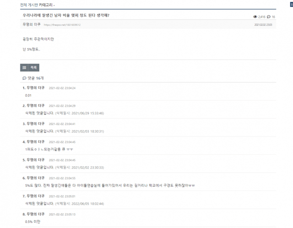Click the comment bubble icon near 16
Image resolution: width=293 pixels, height=228 pixels.
pos(269,17)
